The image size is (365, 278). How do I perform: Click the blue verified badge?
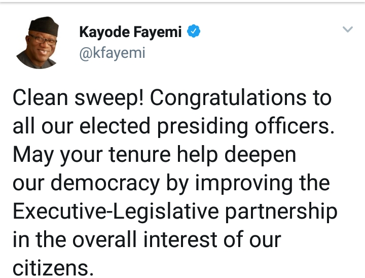pyautogui.click(x=194, y=32)
